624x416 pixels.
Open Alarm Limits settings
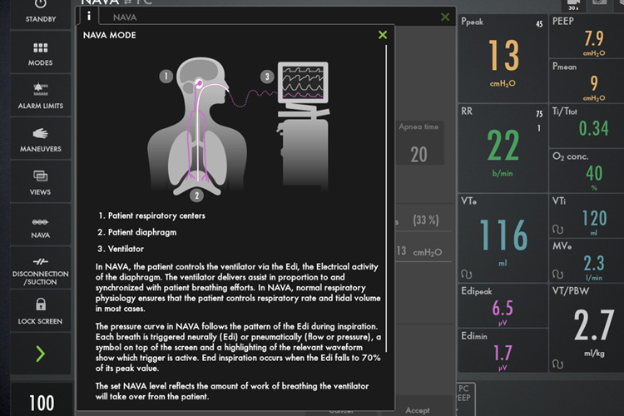pyautogui.click(x=40, y=97)
